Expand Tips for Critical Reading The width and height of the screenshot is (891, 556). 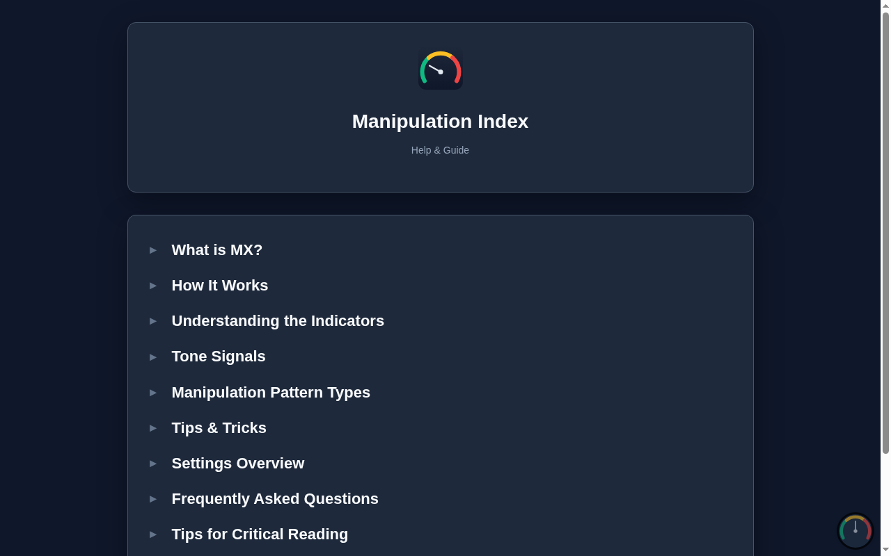click(x=259, y=534)
